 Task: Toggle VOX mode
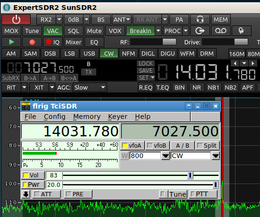[x=115, y=31]
